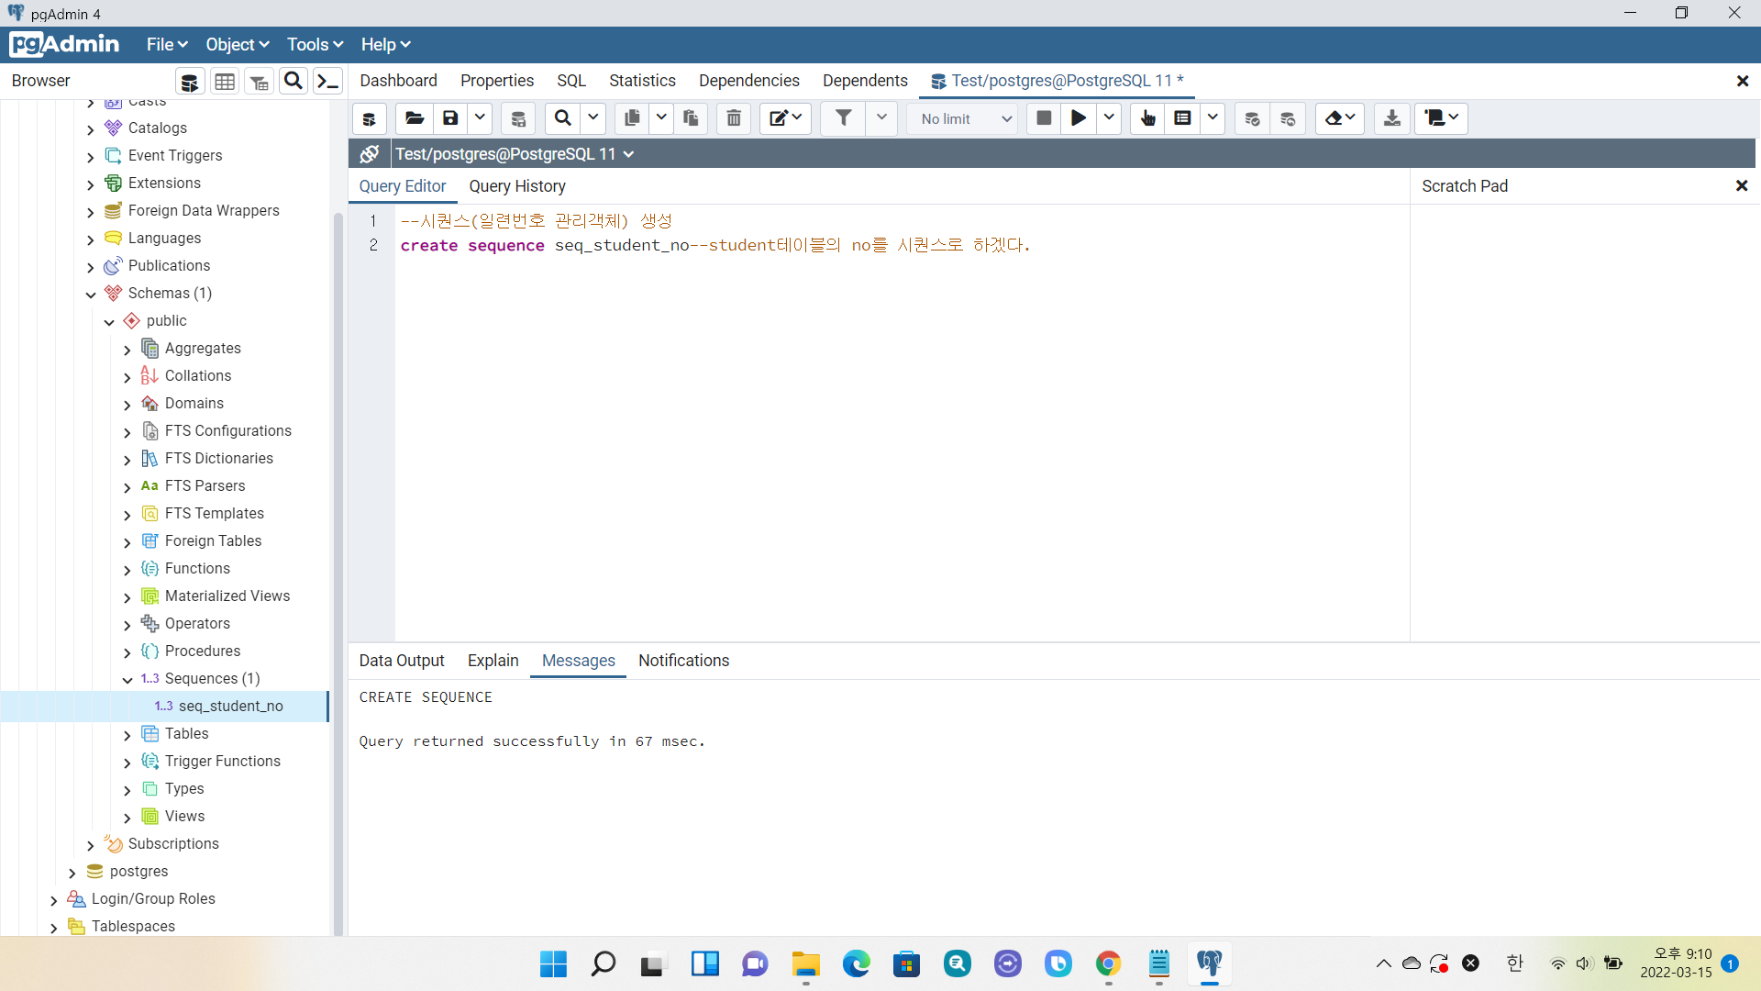Click the View Data grid icon in Browser panel

(x=225, y=82)
